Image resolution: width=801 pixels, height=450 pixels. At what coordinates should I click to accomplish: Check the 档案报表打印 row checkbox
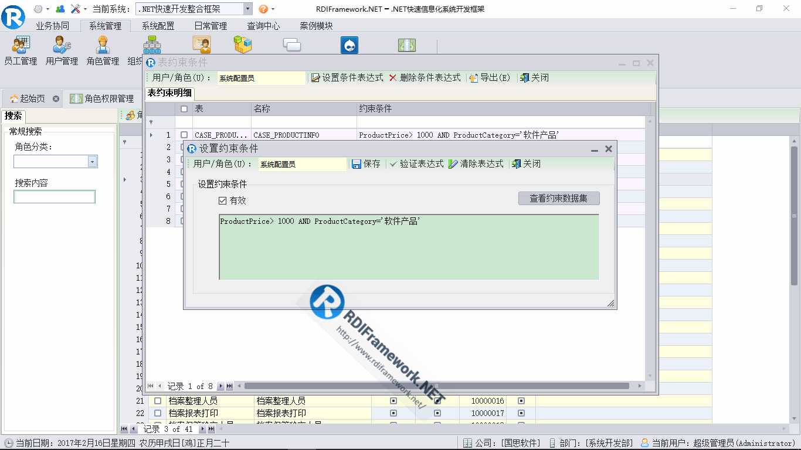(x=157, y=413)
